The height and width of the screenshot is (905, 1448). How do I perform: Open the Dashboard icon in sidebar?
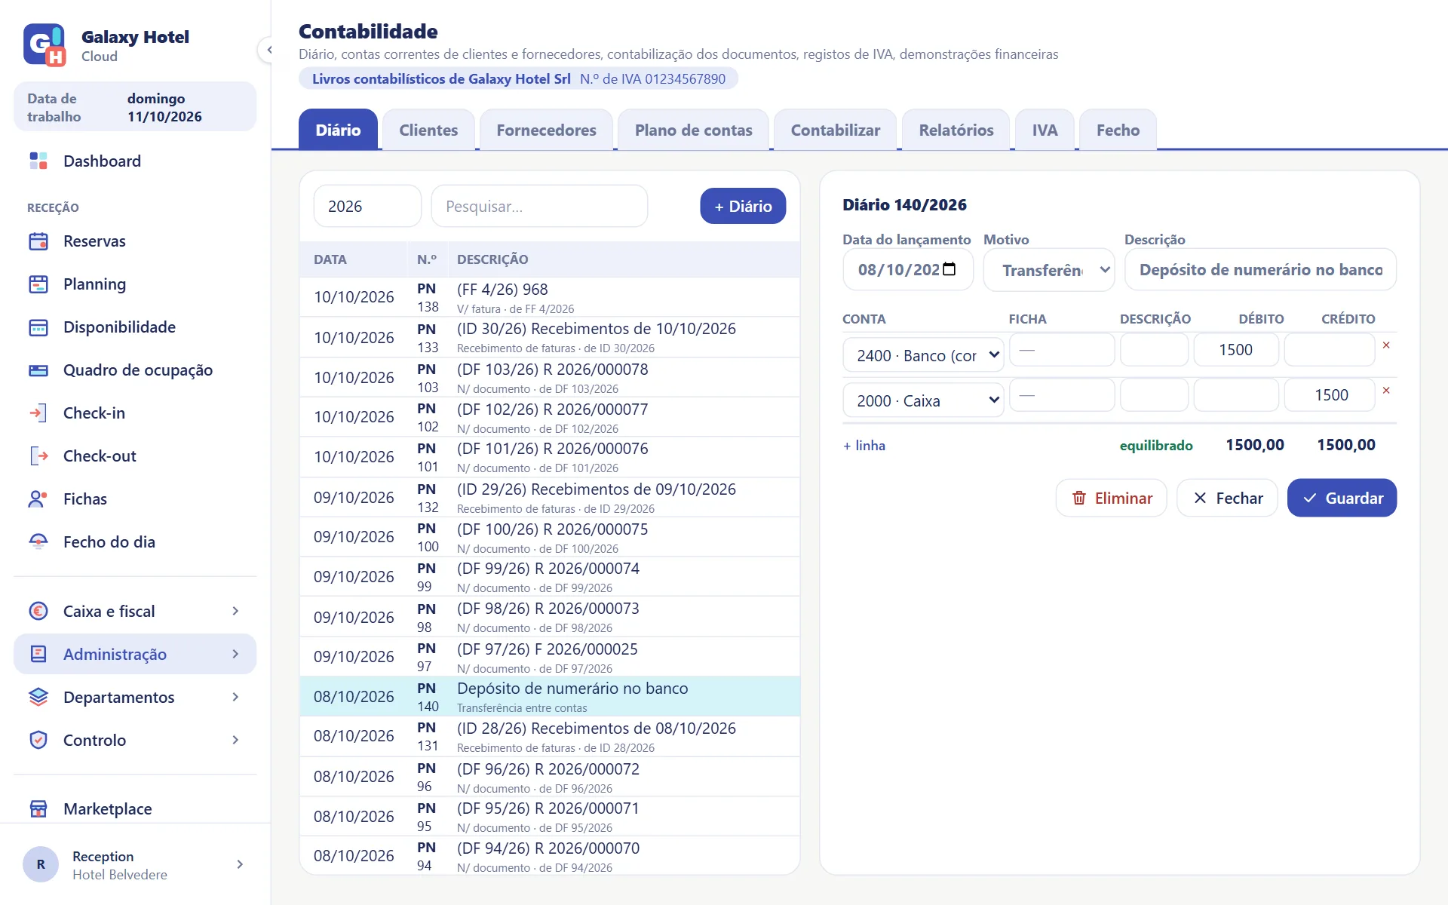(38, 161)
